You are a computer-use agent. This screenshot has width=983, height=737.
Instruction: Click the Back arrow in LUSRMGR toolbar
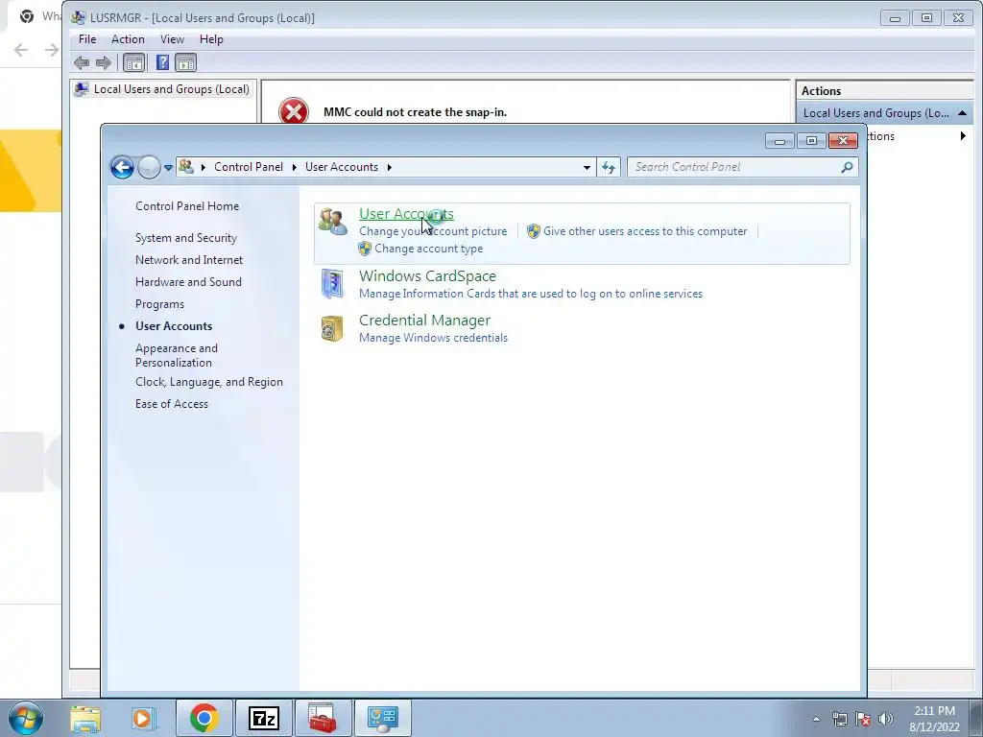pyautogui.click(x=82, y=62)
